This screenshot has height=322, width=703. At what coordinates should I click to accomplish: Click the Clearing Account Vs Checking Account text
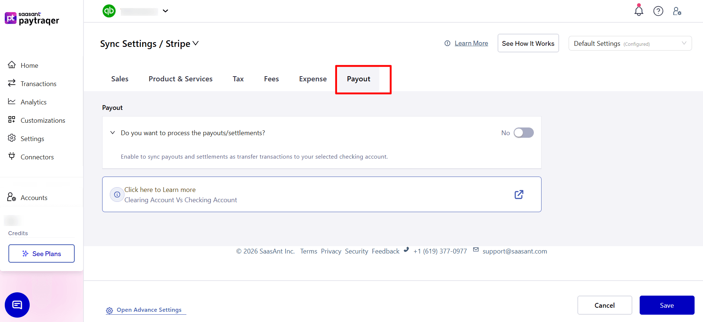point(181,200)
